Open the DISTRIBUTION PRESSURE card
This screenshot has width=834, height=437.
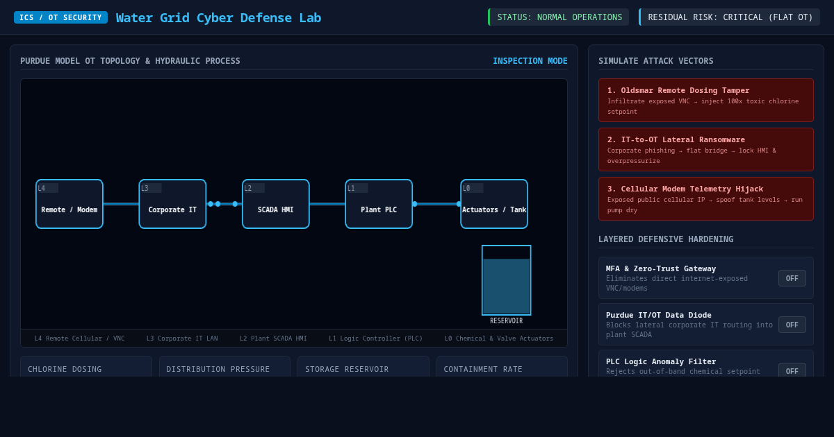[x=224, y=367]
